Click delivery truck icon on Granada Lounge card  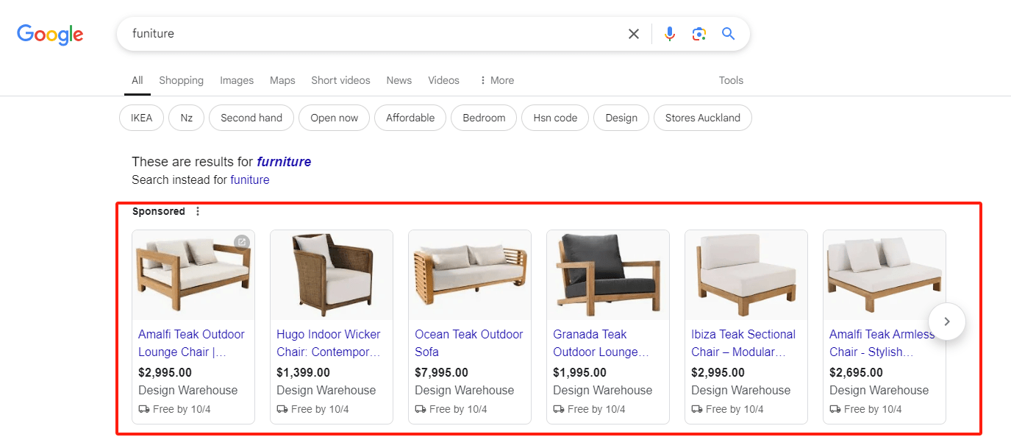(x=559, y=409)
